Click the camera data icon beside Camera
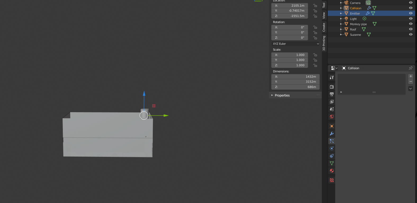The height and width of the screenshot is (203, 417). tap(368, 3)
